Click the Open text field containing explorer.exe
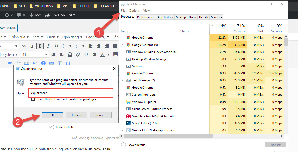 coord(70,93)
